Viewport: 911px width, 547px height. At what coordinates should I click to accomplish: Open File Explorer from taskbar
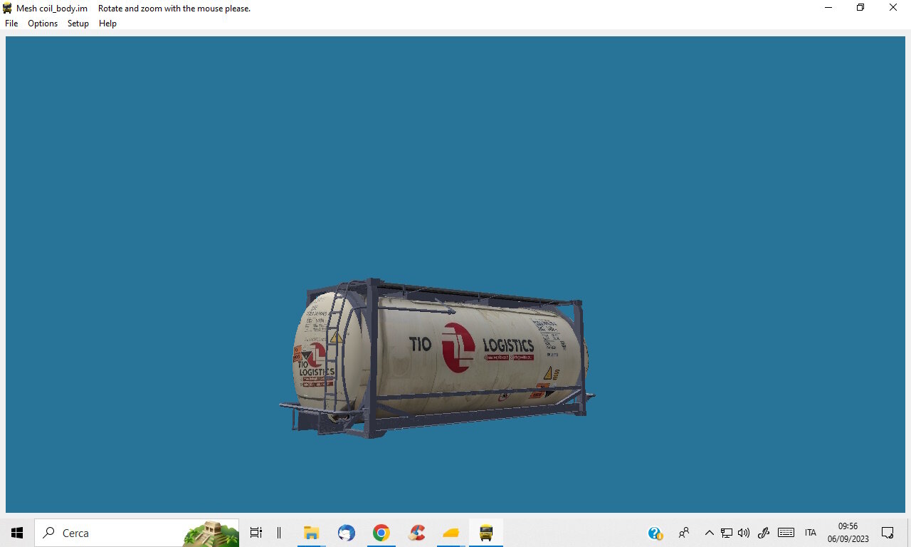coord(311,533)
